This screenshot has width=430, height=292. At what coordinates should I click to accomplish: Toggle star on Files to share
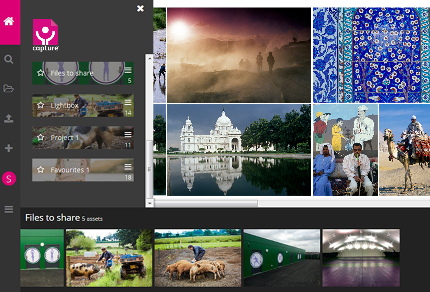(x=40, y=73)
